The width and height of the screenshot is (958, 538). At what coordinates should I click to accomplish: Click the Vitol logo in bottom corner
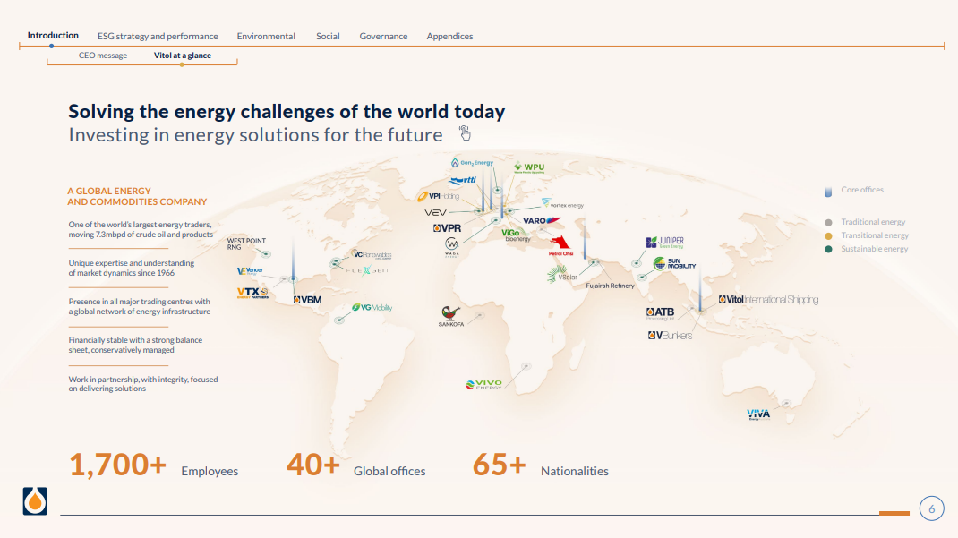click(x=35, y=500)
